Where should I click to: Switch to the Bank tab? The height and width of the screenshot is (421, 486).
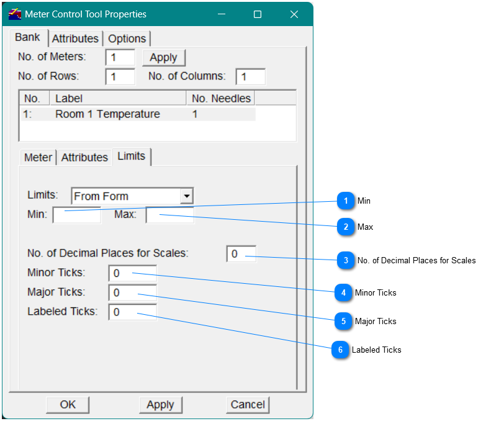click(x=27, y=37)
